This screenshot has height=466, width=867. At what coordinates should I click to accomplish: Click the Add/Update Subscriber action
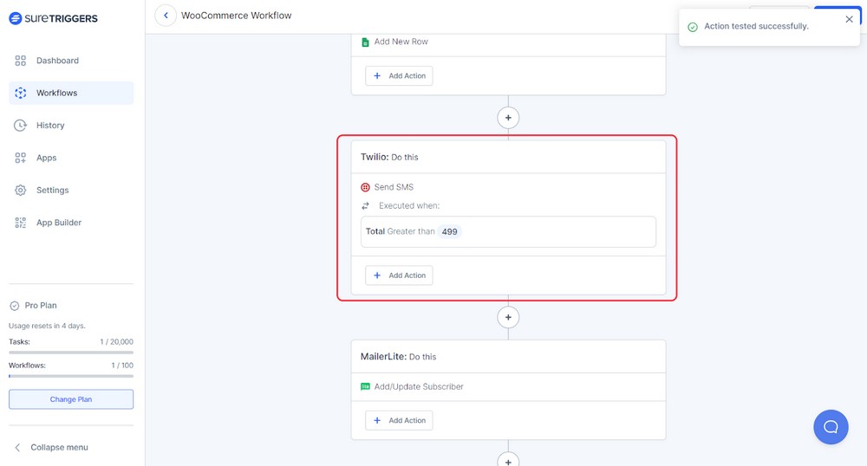click(419, 386)
